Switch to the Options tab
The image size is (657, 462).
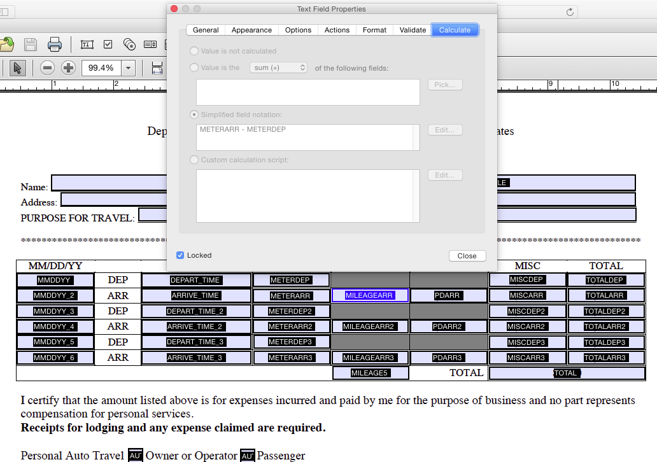coord(299,30)
